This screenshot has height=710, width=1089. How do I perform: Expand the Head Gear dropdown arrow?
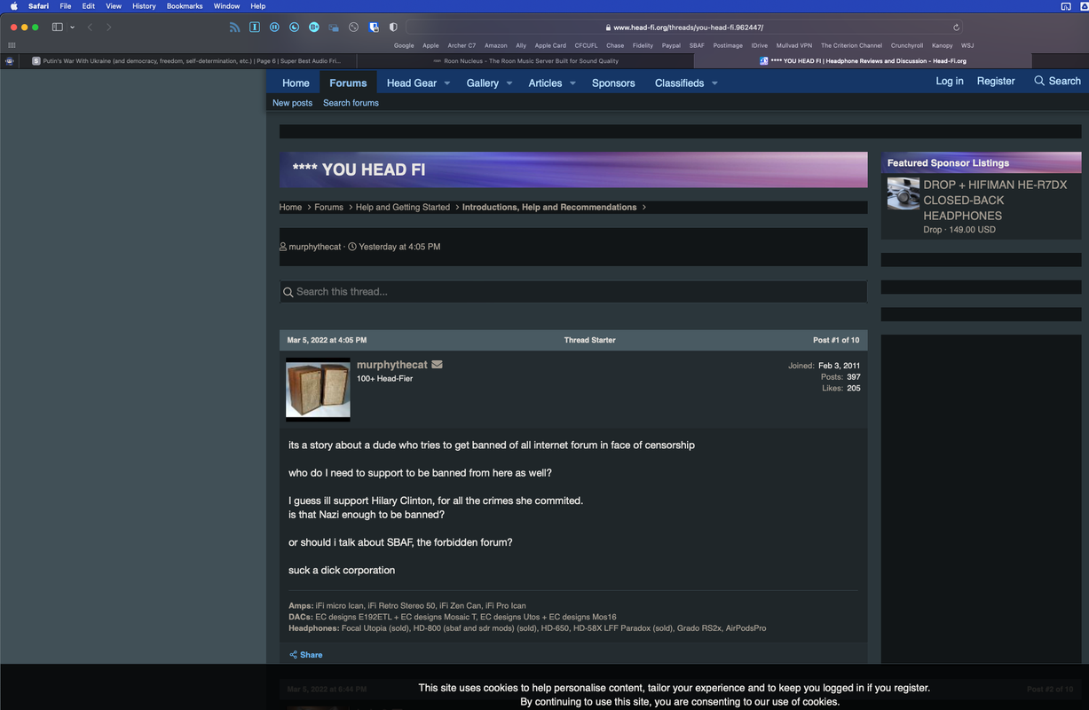pos(447,83)
